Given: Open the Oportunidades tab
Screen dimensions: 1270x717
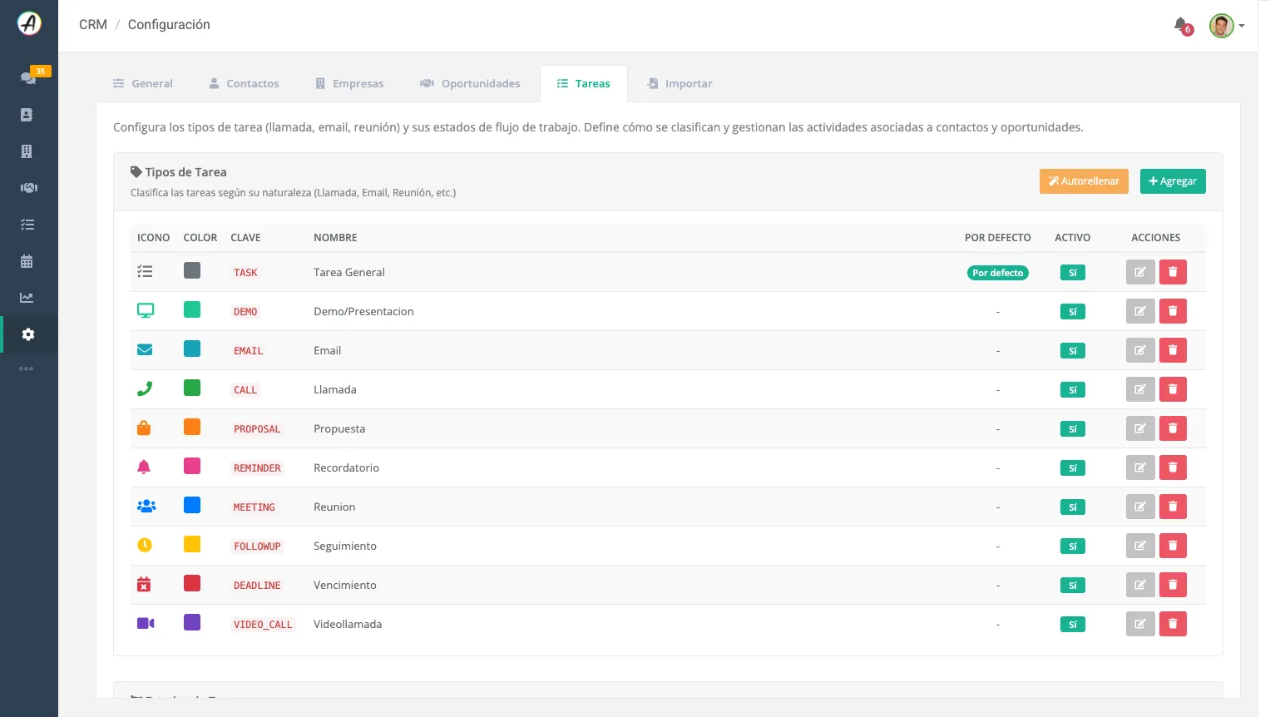Looking at the screenshot, I should 471,84.
